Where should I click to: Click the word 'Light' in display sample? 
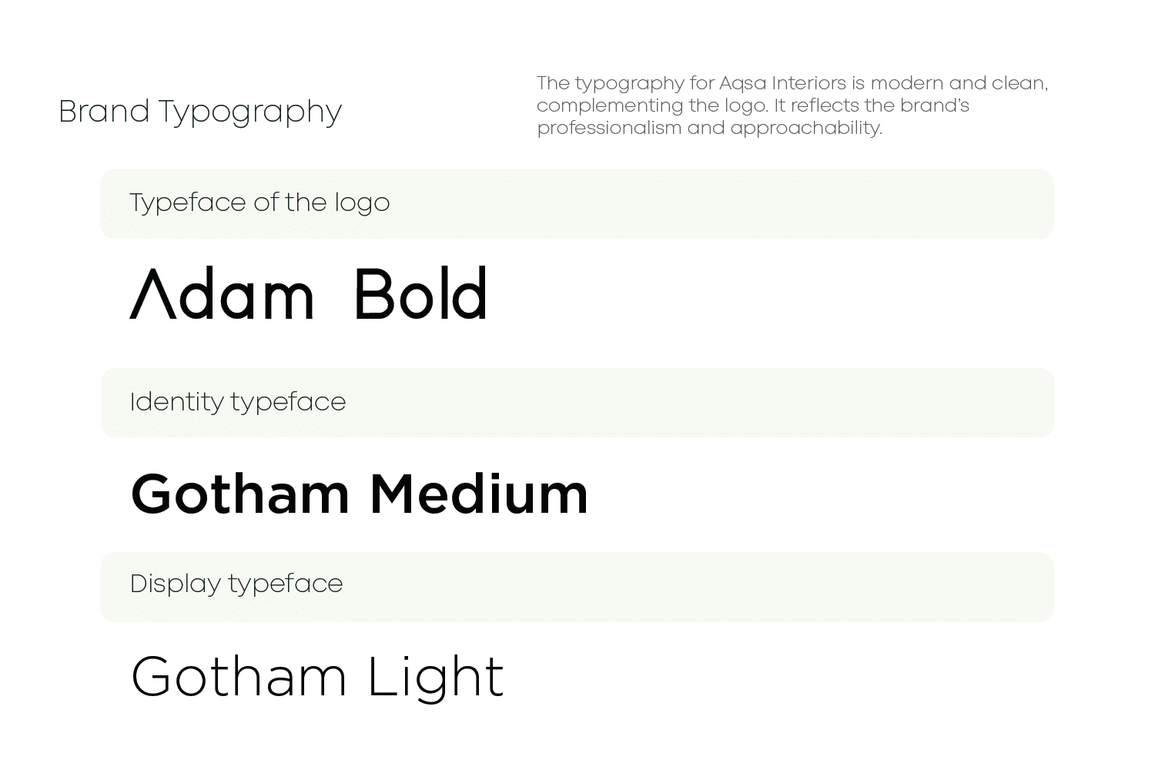coord(436,678)
